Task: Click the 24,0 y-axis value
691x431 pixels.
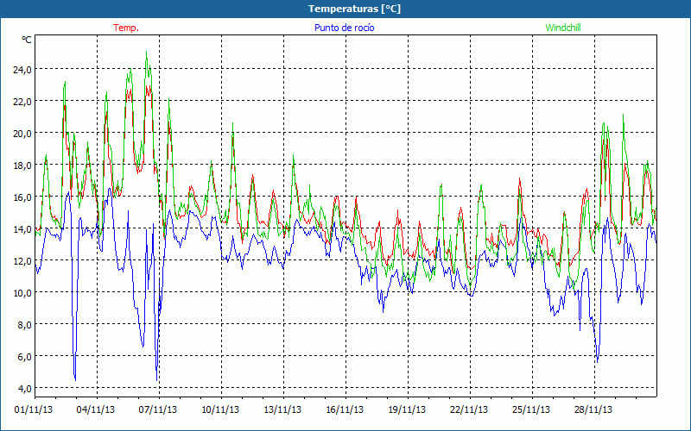Action: [23, 69]
